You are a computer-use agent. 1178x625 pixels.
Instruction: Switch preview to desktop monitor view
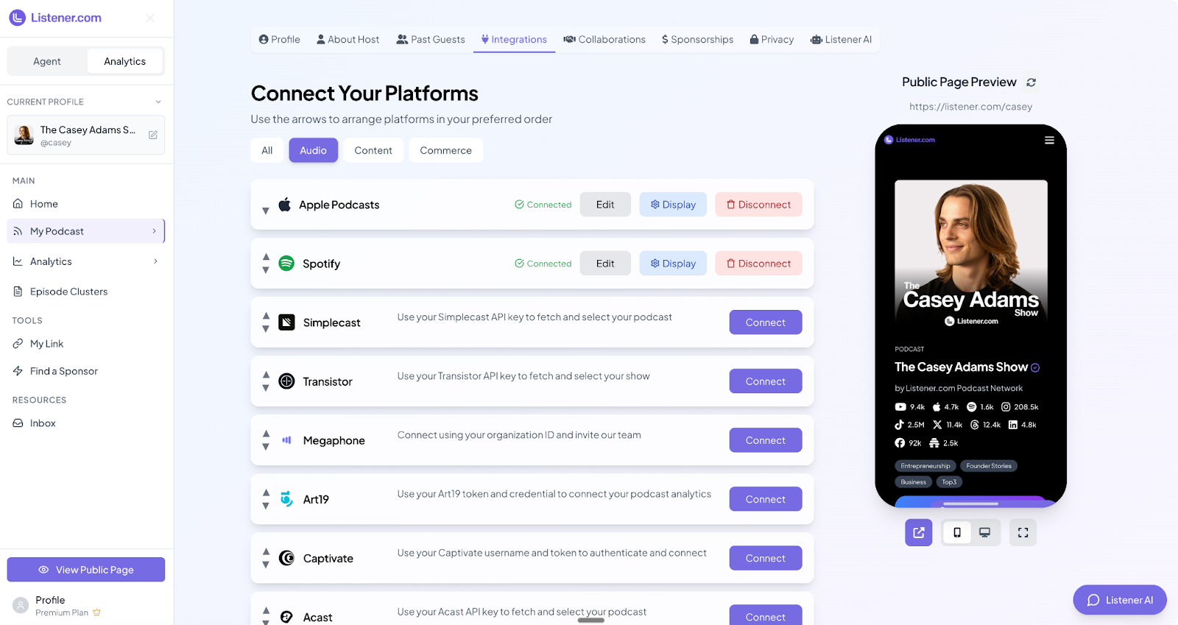coord(985,532)
